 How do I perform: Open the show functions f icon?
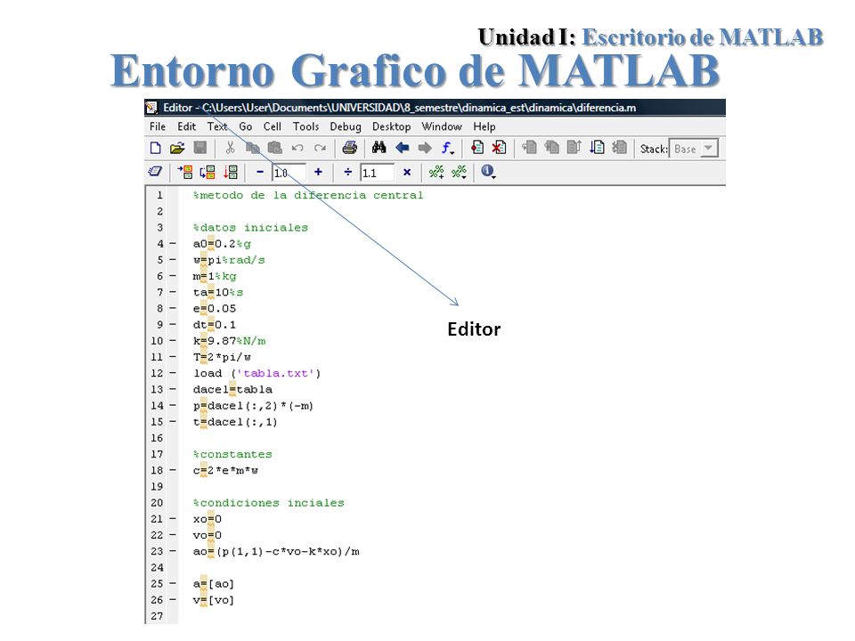pos(448,149)
